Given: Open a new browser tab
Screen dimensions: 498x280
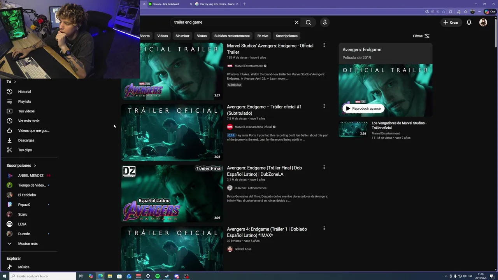Looking at the screenshot, I should tap(244, 4).
